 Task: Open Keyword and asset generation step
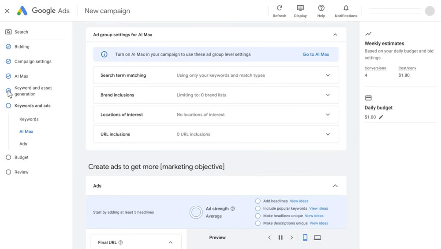[x=33, y=91]
